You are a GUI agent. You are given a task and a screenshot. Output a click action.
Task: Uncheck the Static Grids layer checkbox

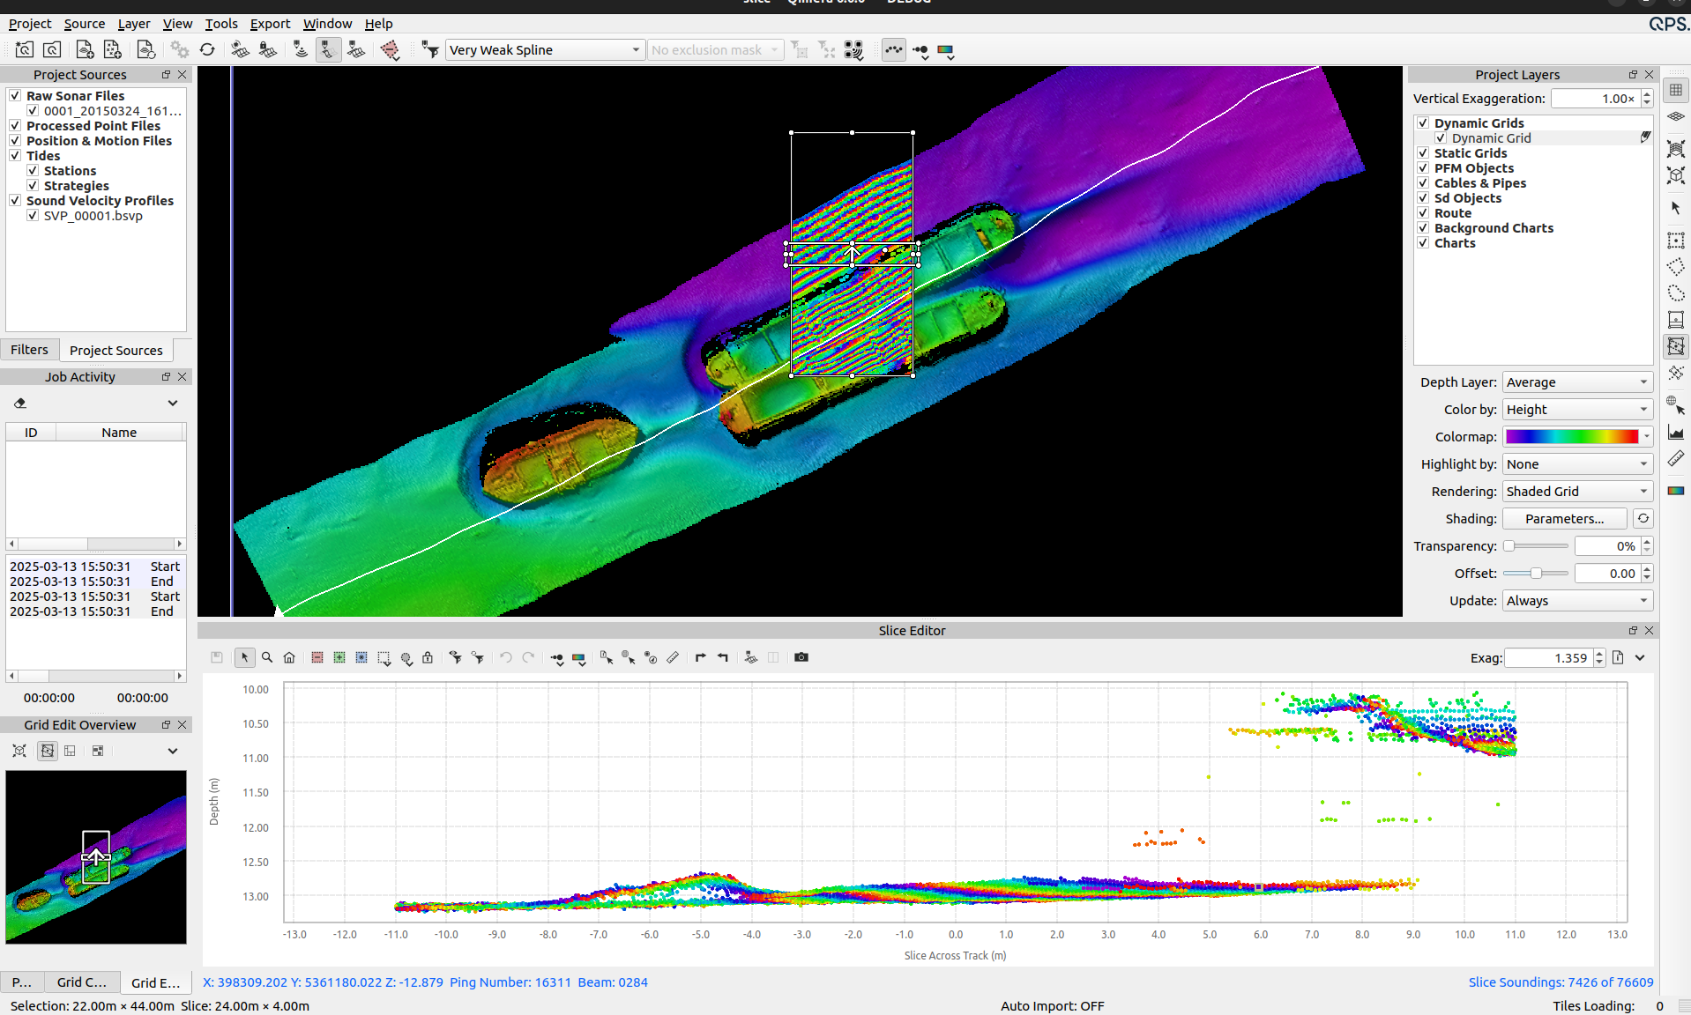point(1423,153)
